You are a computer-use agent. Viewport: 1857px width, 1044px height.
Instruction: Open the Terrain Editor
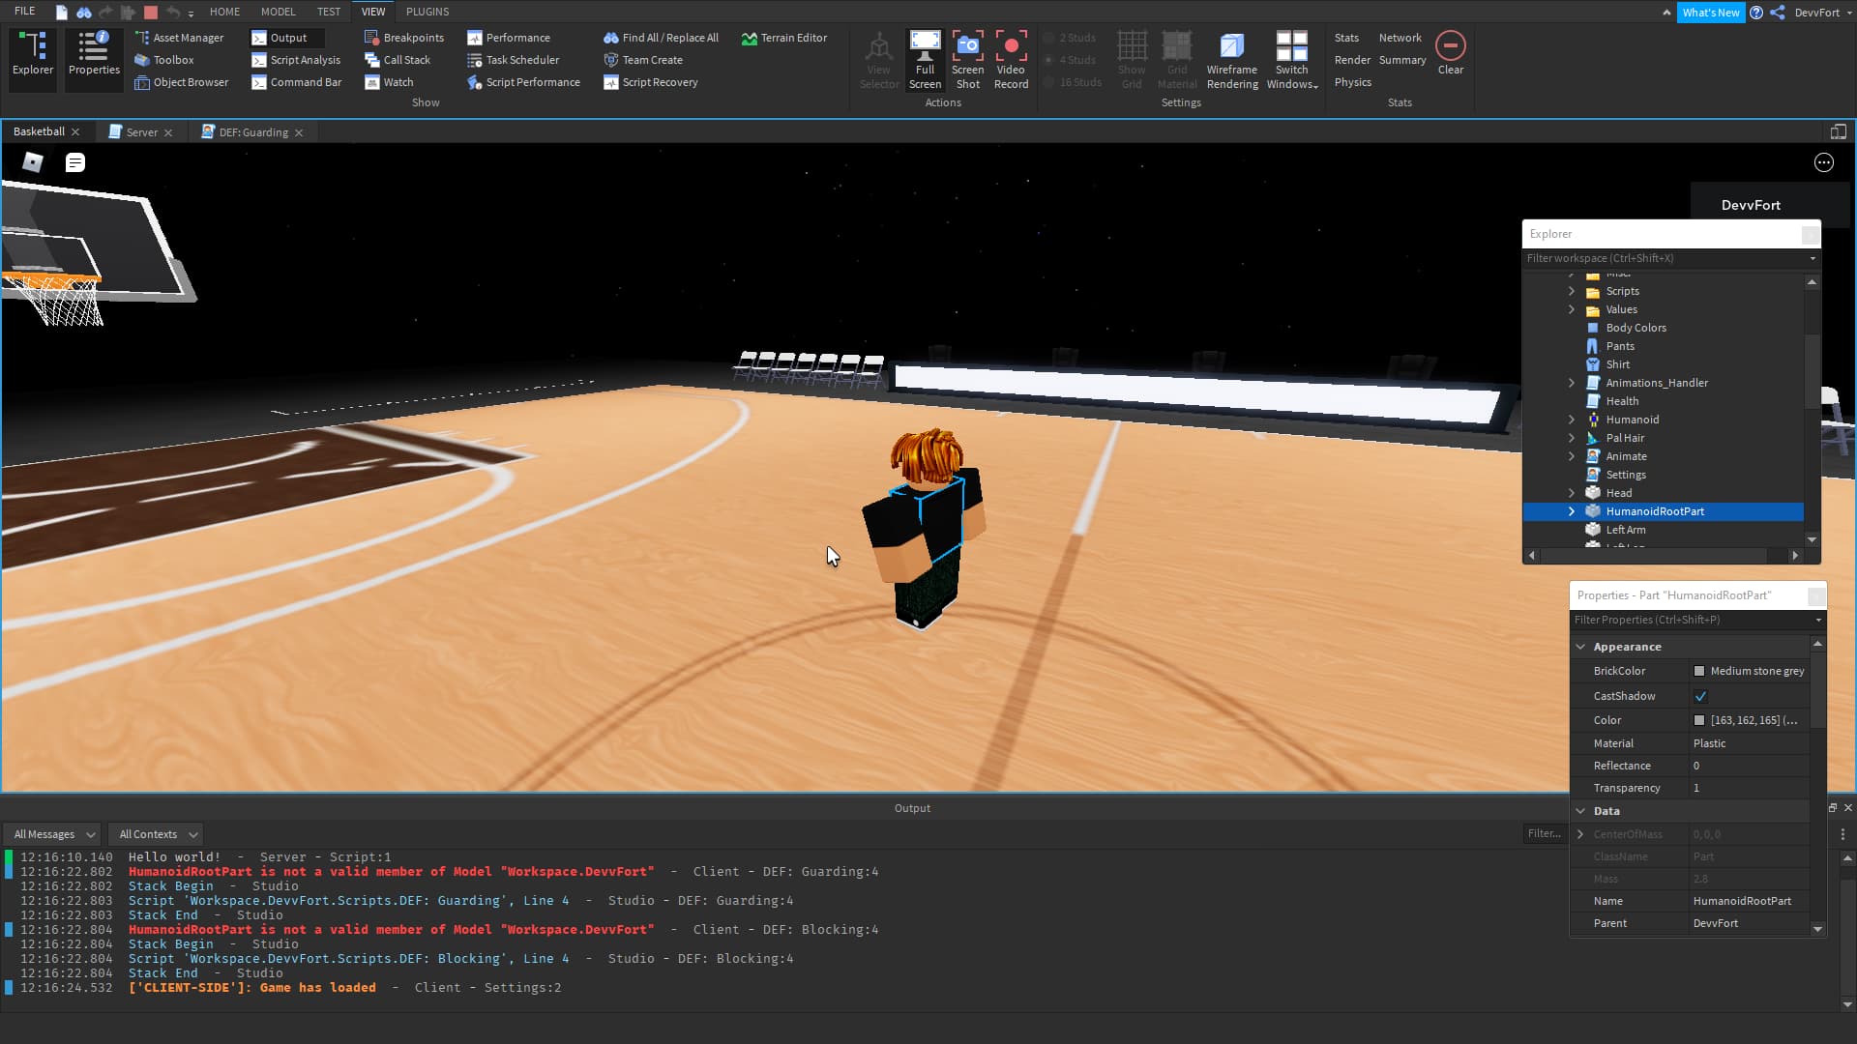pyautogui.click(x=784, y=38)
